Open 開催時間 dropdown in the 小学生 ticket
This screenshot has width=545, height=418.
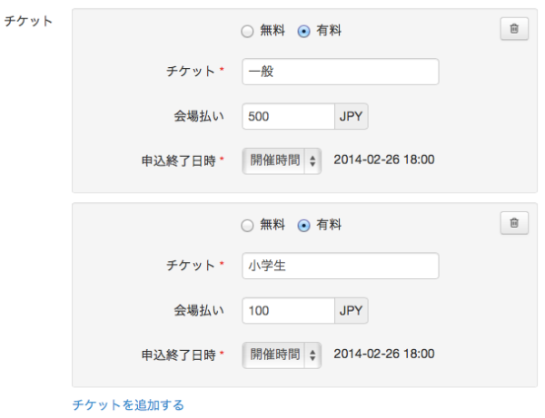pos(282,355)
